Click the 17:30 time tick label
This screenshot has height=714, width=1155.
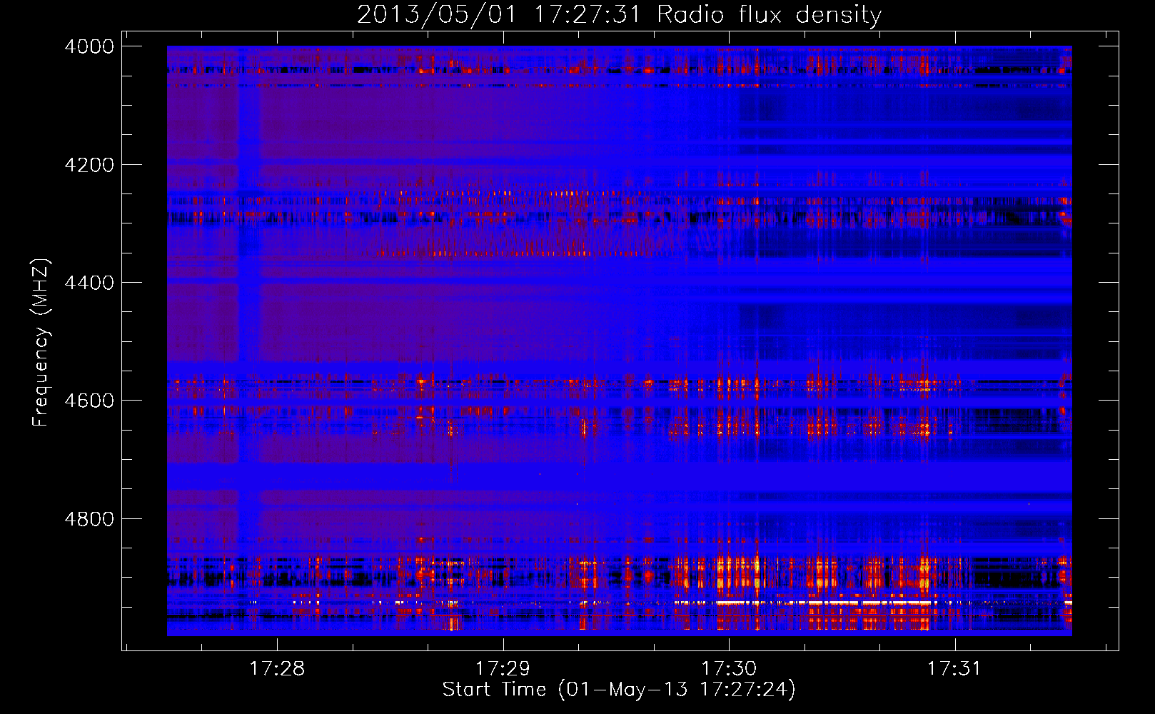click(x=729, y=668)
